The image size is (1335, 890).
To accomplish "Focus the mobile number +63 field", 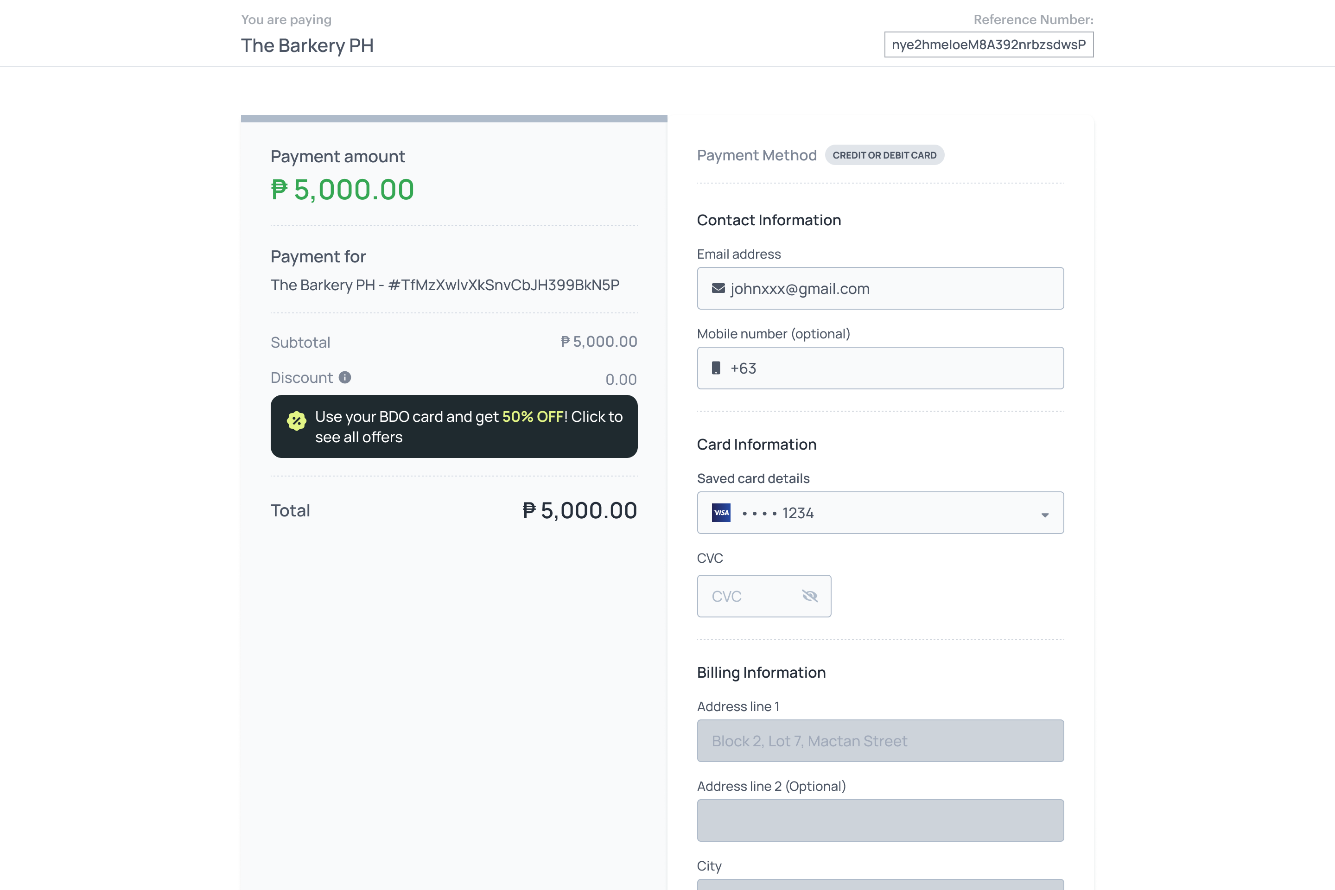I will point(880,368).
